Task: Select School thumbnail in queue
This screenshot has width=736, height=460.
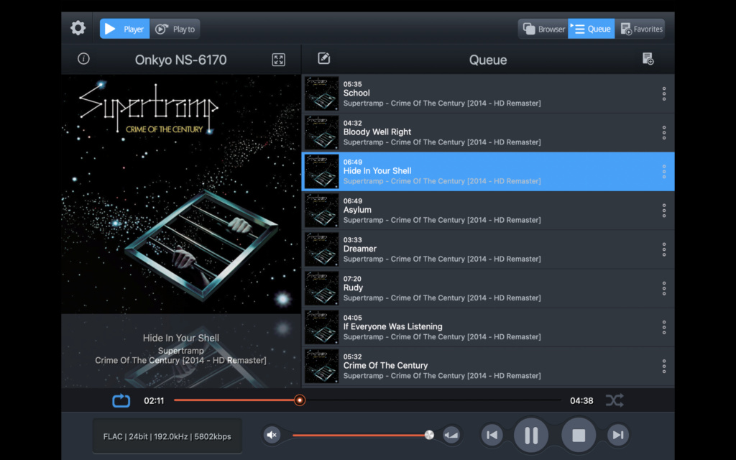Action: point(321,93)
